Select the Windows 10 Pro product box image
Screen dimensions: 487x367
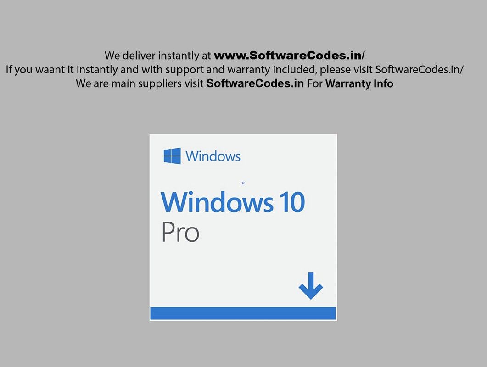pyautogui.click(x=243, y=227)
